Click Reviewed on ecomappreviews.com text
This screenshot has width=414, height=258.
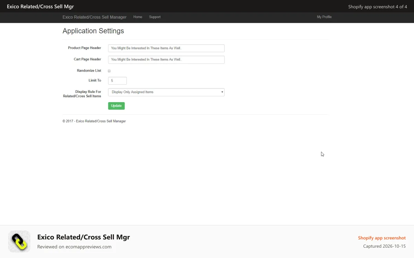(x=74, y=247)
